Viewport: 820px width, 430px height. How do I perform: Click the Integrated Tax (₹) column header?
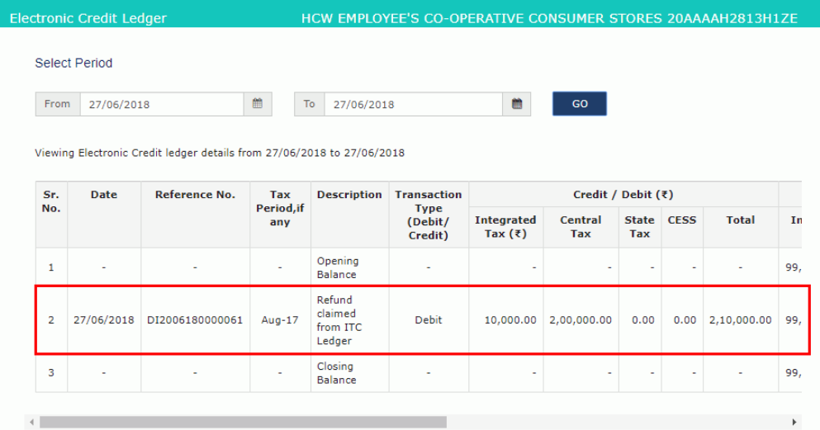click(505, 227)
